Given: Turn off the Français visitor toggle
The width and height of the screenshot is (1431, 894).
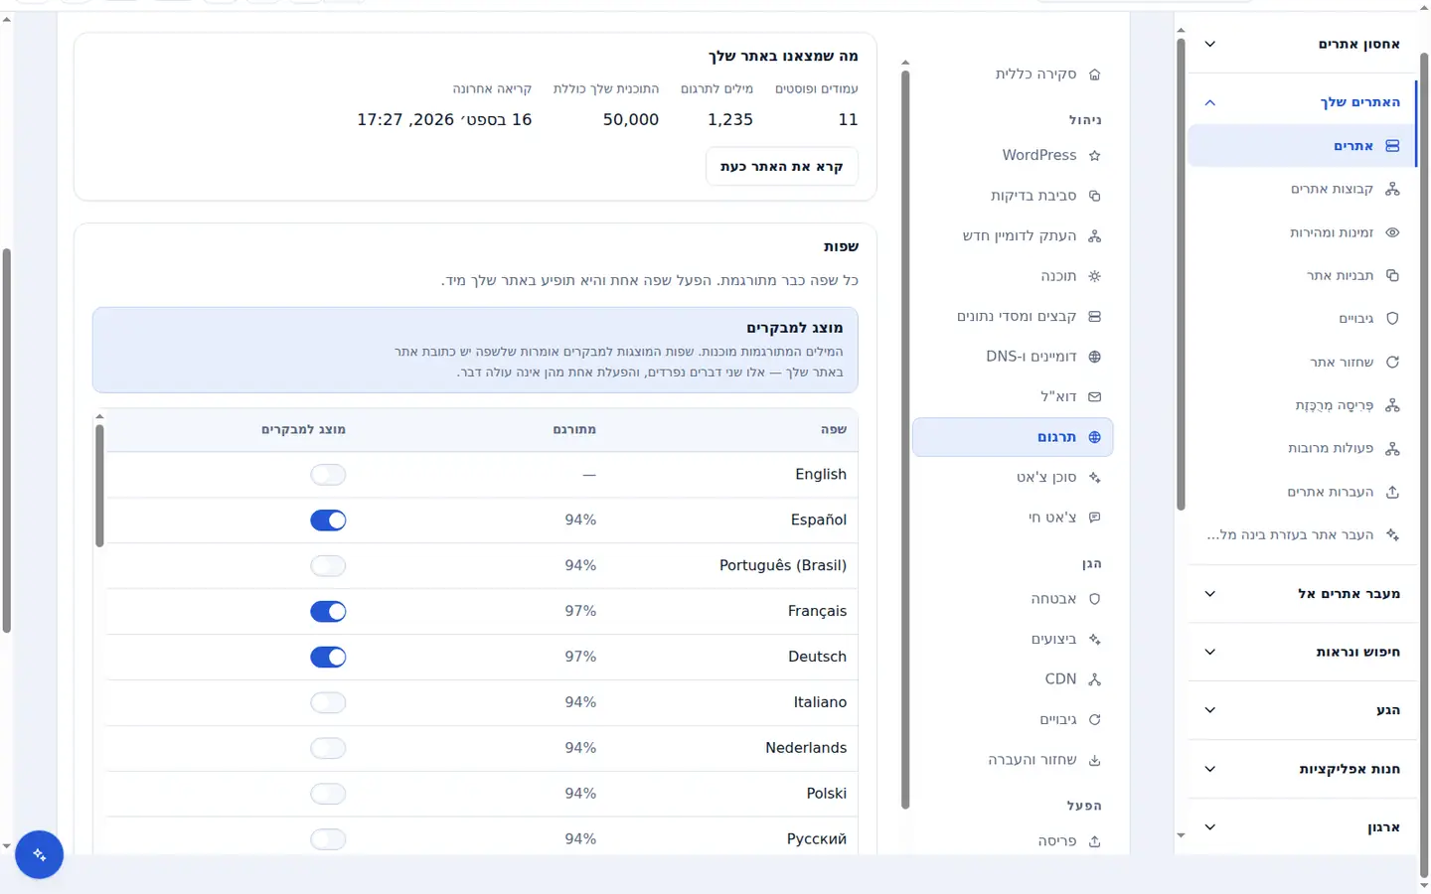Looking at the screenshot, I should point(328,612).
